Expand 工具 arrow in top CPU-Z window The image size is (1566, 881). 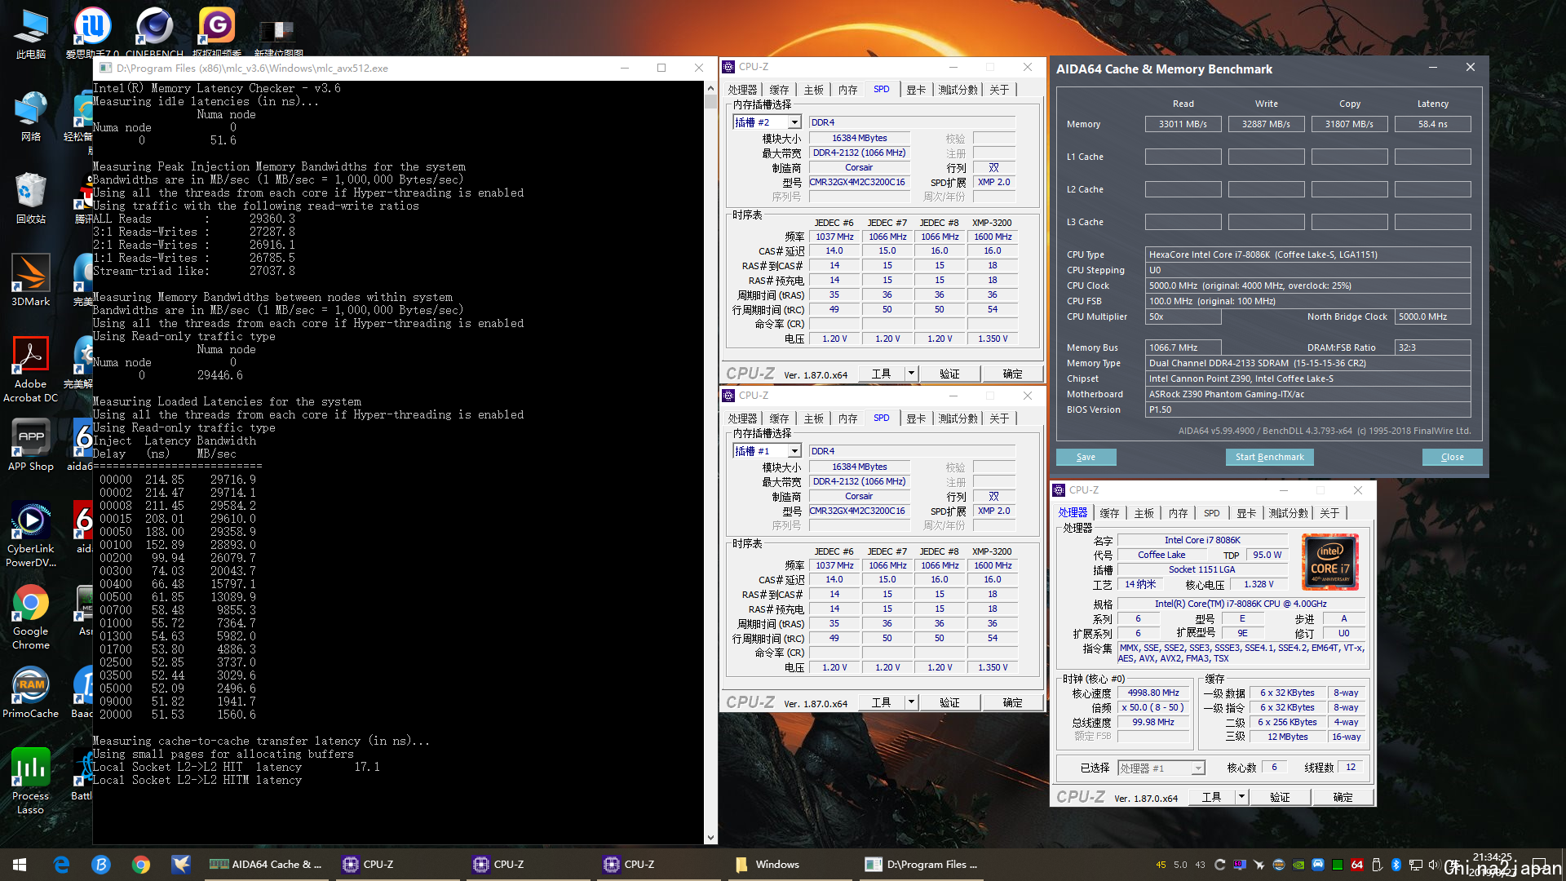(911, 374)
